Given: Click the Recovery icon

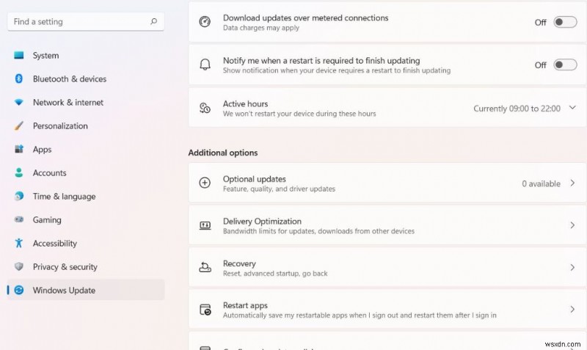Looking at the screenshot, I should [205, 267].
